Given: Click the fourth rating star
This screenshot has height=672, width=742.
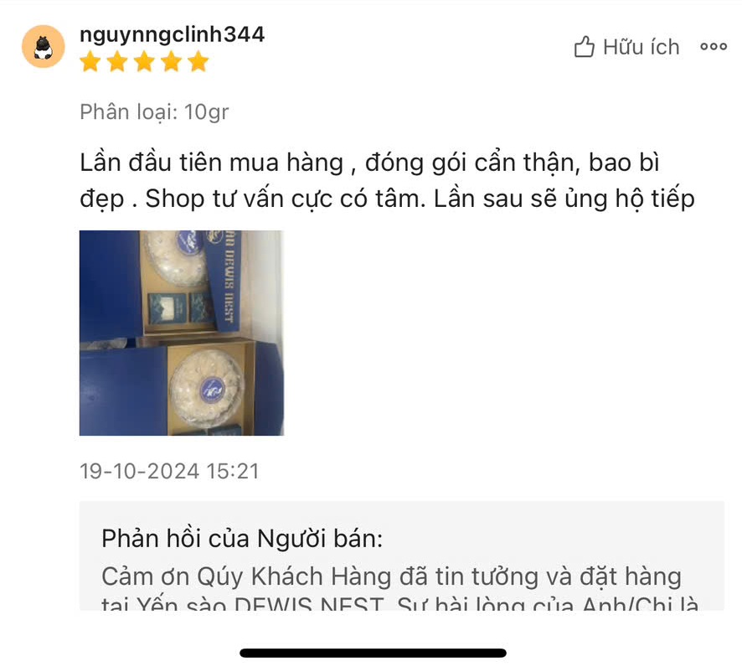Looking at the screenshot, I should (171, 62).
